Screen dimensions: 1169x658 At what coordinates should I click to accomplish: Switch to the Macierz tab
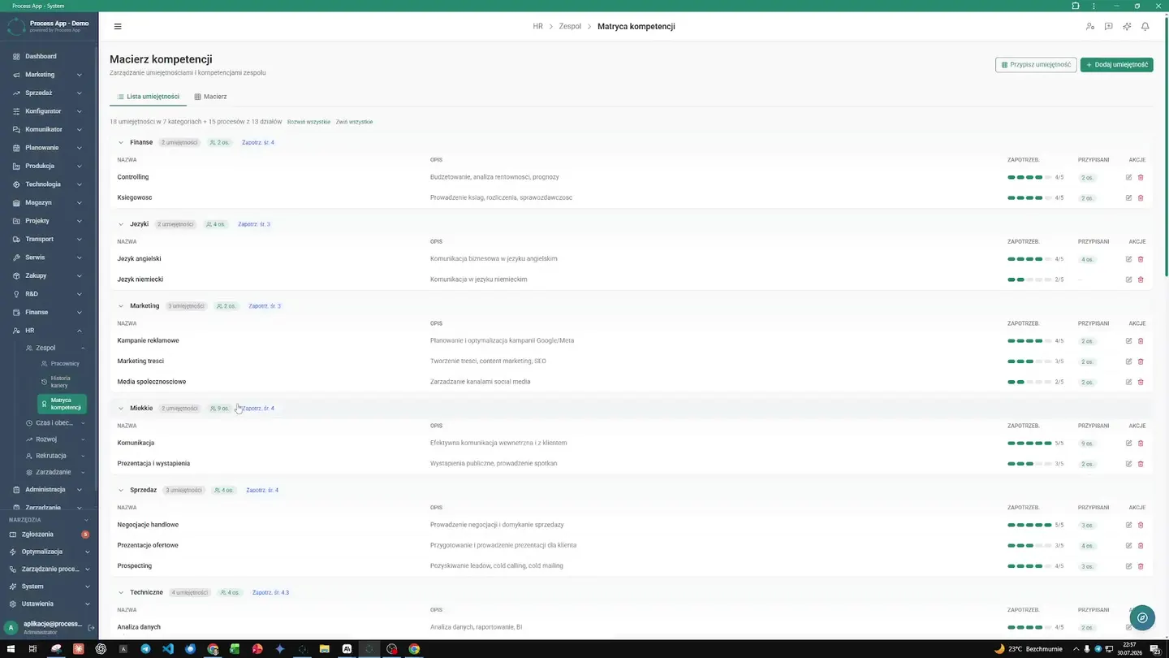point(210,97)
